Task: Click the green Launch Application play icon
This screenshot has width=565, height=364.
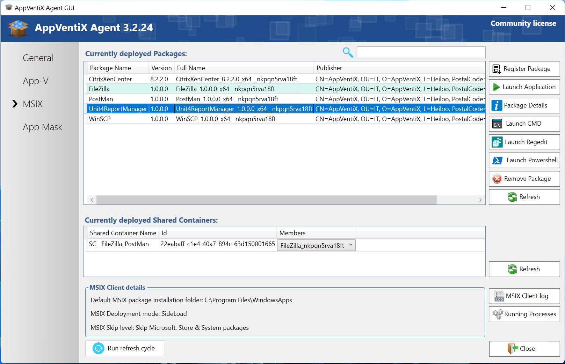Action: 496,87
